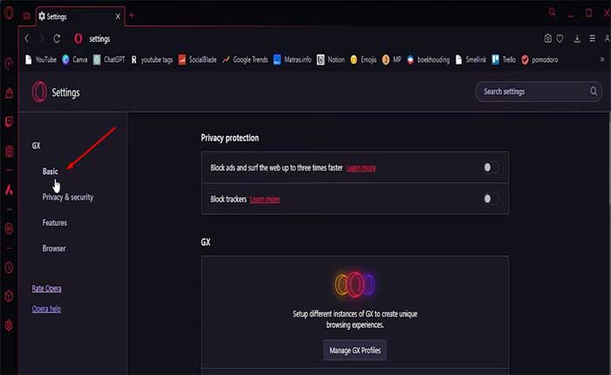Open the calculator-style sidebar icon
This screenshot has height=375, width=611.
point(9,152)
